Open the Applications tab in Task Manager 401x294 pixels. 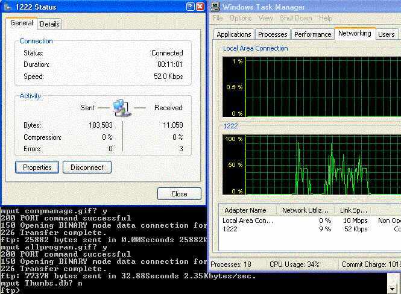click(x=234, y=34)
